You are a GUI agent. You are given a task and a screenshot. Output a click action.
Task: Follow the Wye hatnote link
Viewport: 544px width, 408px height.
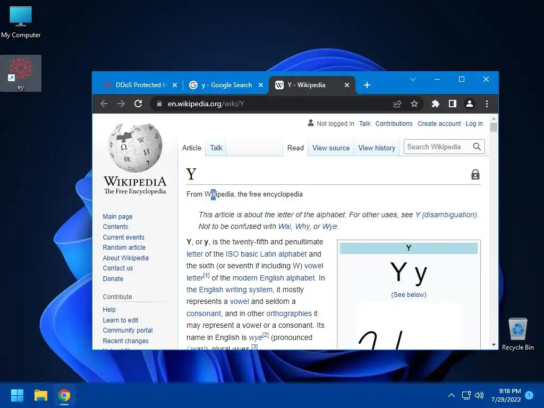[x=329, y=226]
